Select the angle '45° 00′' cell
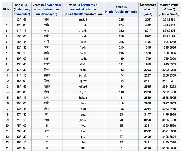184x153 pixels. click(x=22, y=81)
